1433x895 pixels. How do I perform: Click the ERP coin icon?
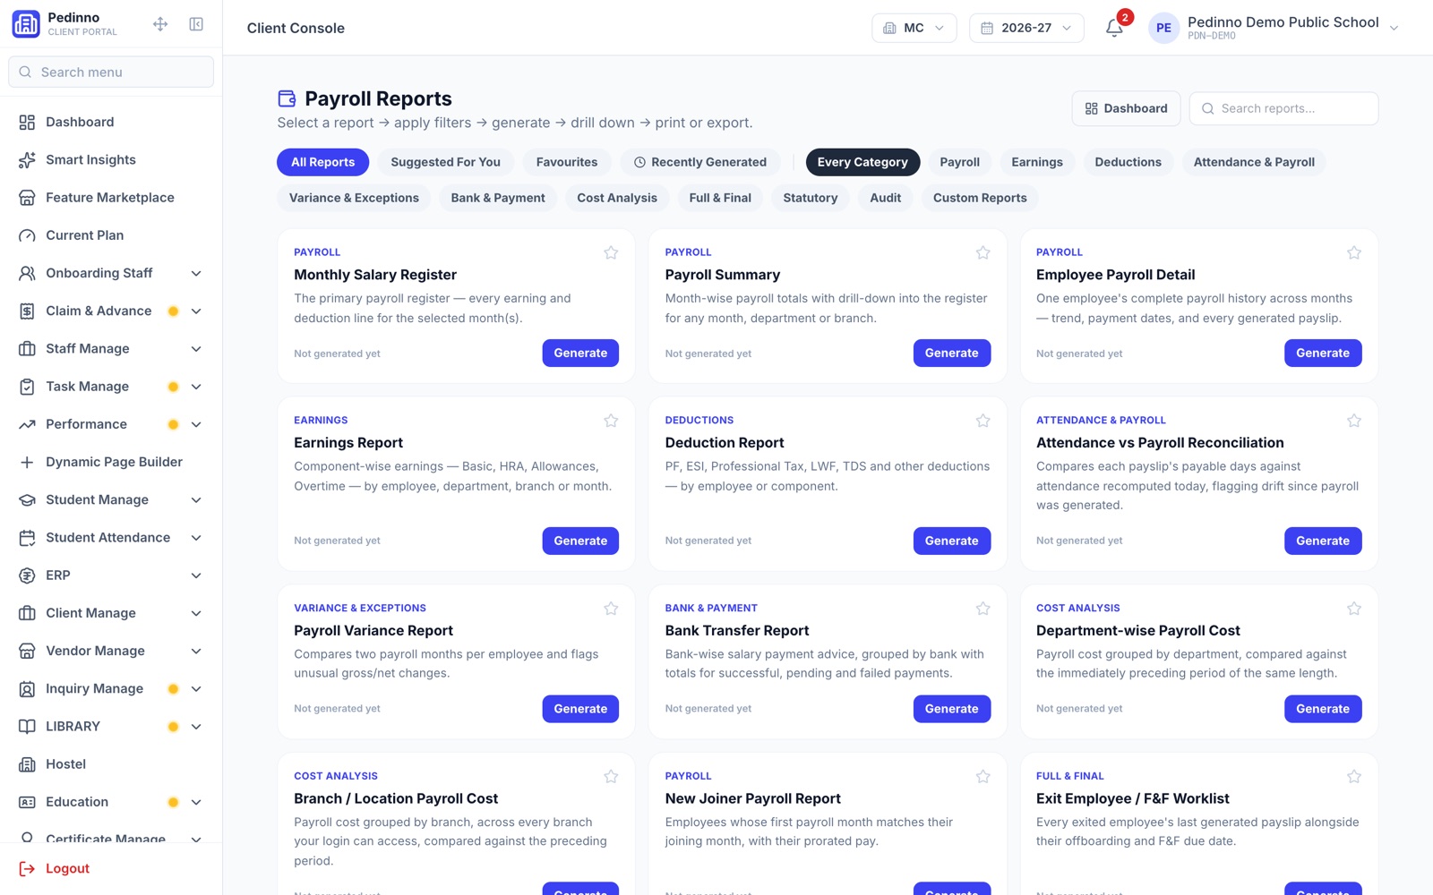click(27, 575)
